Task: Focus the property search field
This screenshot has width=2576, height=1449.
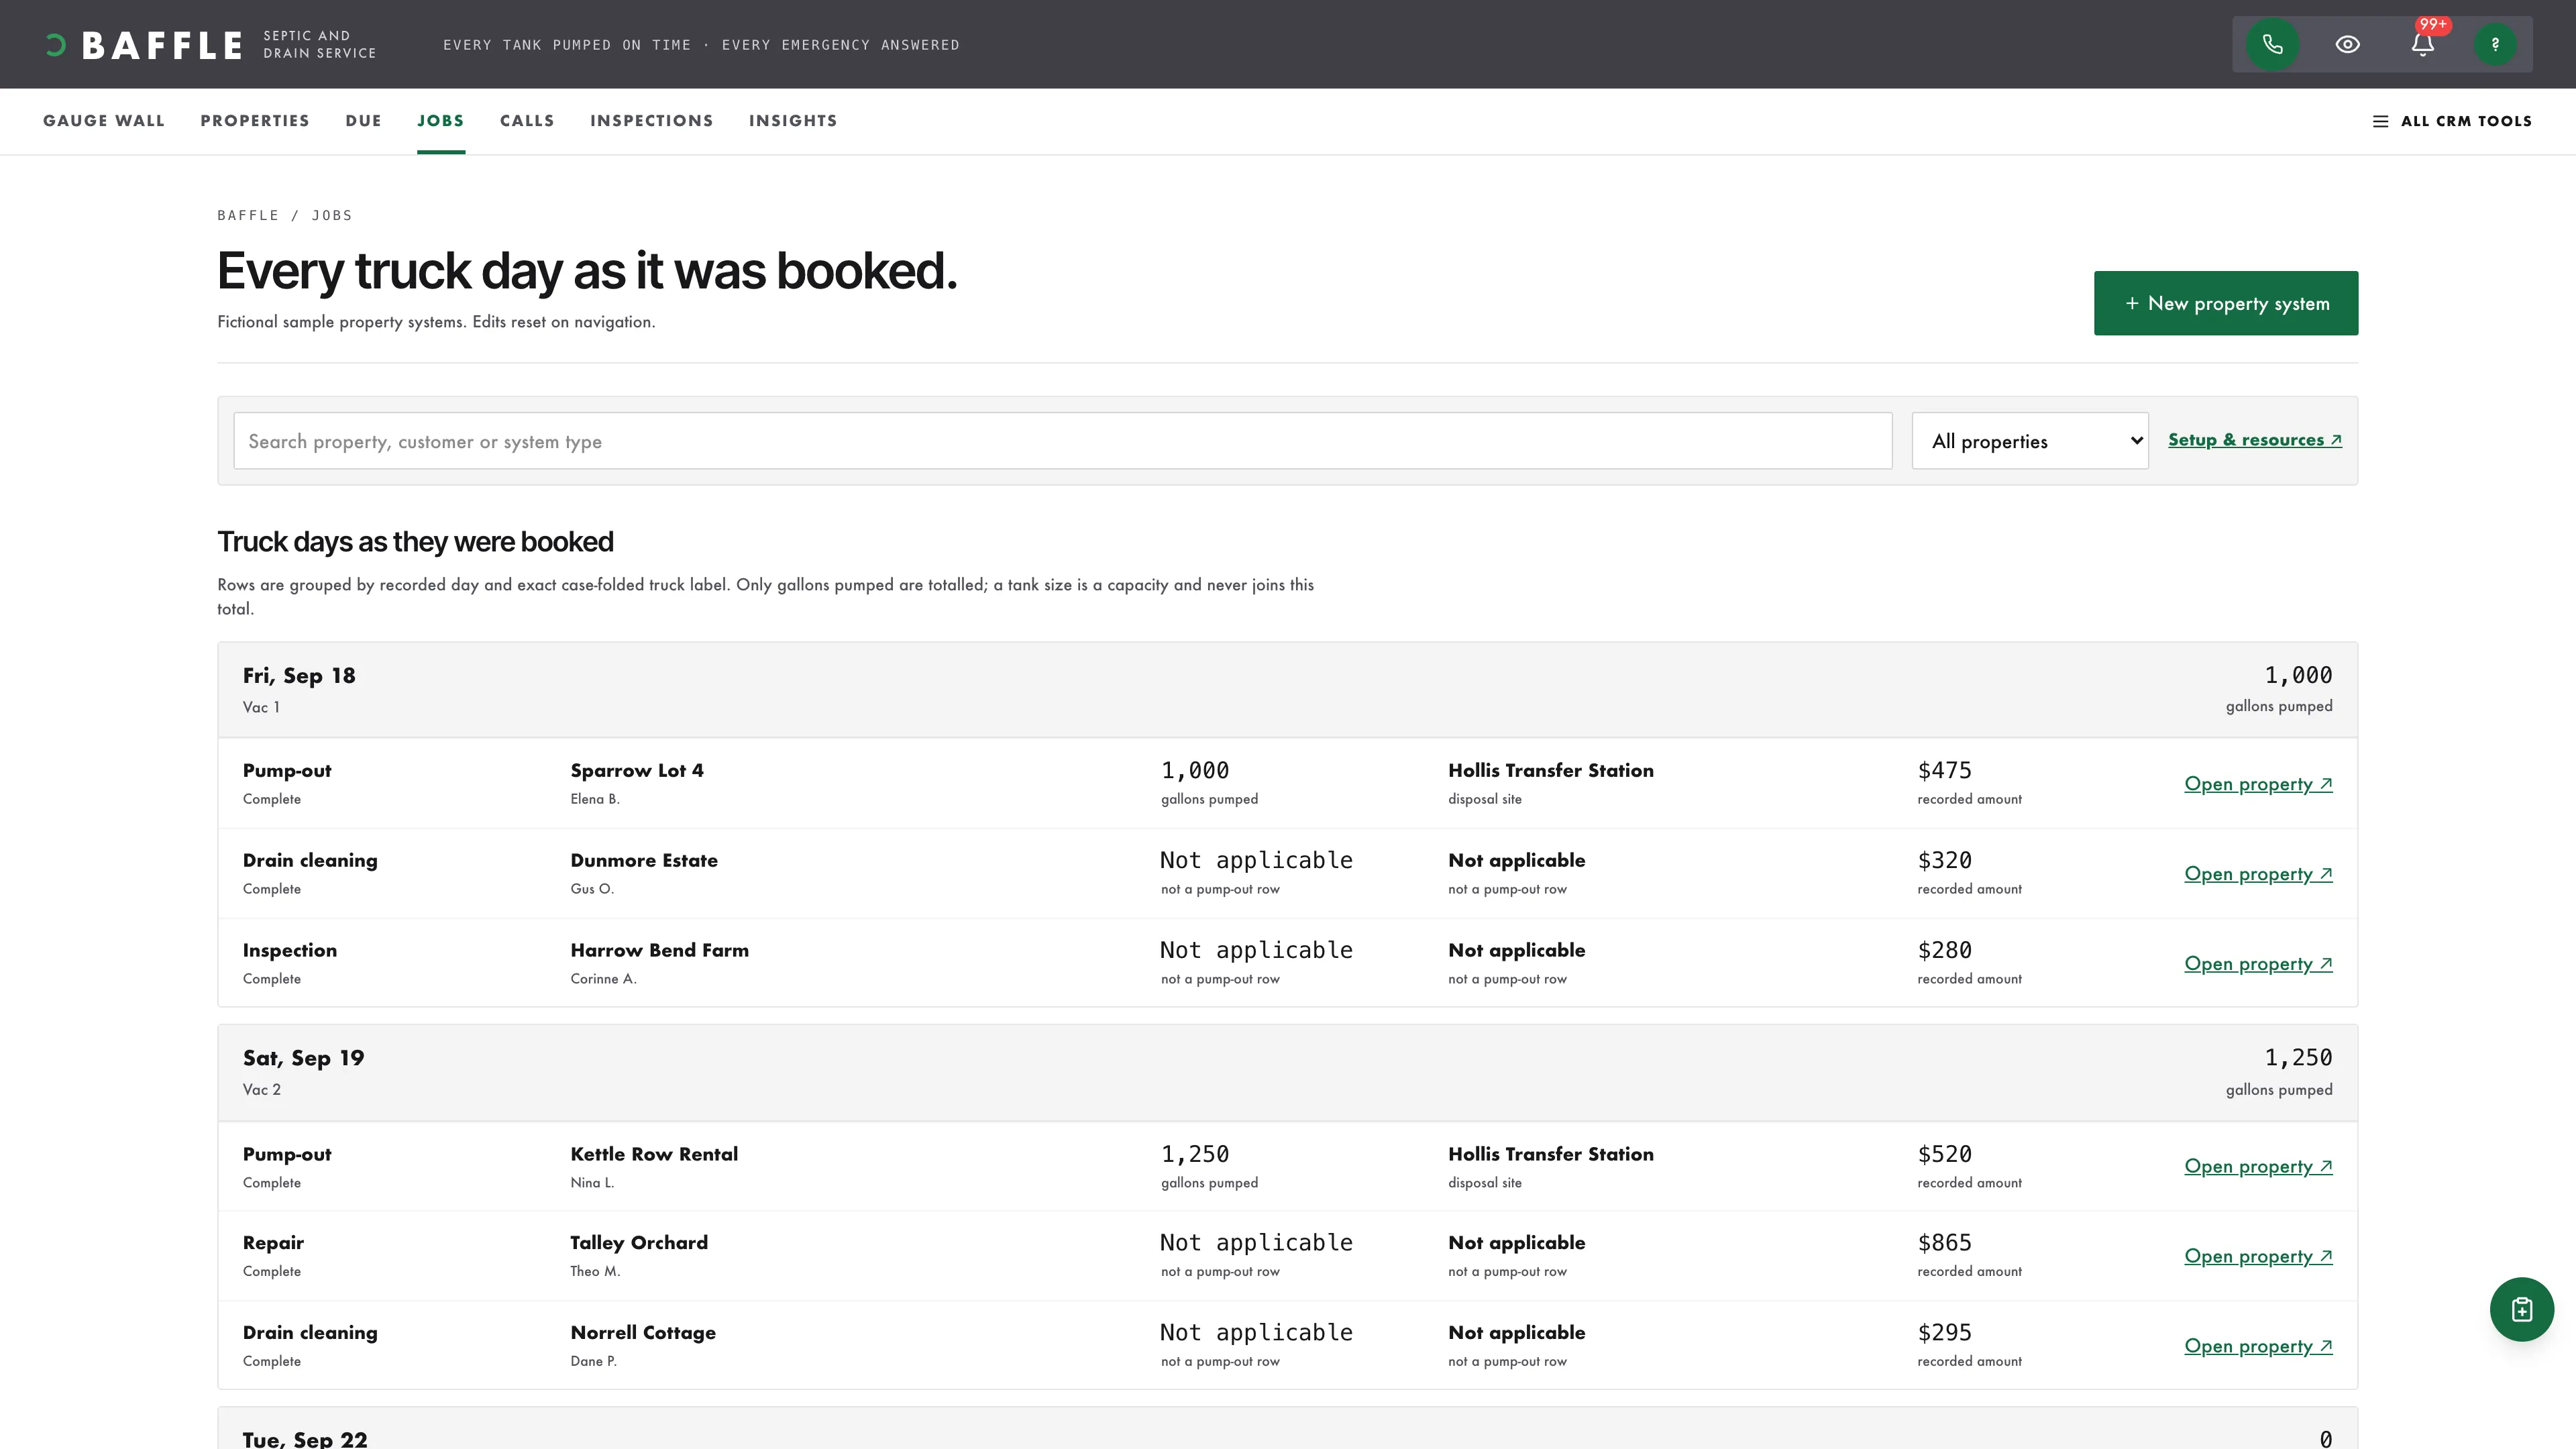Action: point(1062,441)
